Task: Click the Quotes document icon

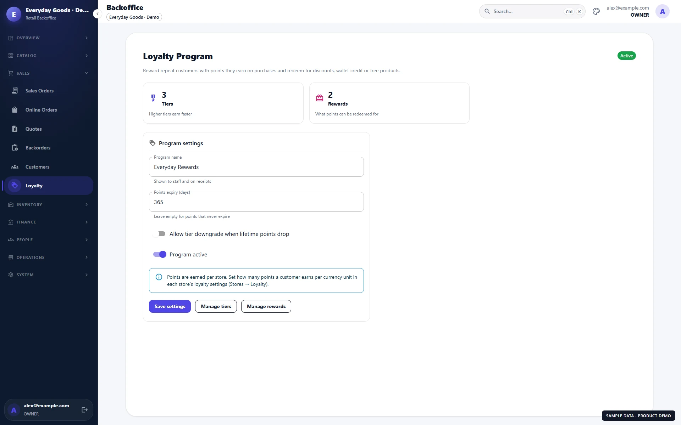Action: click(15, 129)
